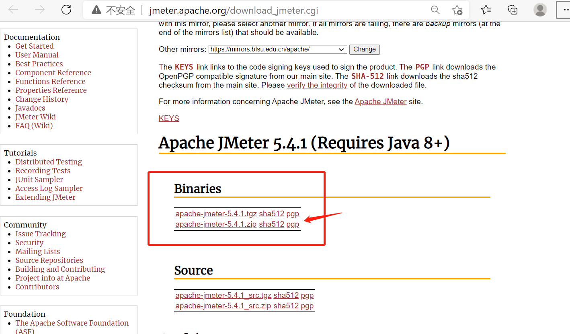Screen dimensions: 570x334
Task: Open Best Practices link
Action: click(39, 64)
